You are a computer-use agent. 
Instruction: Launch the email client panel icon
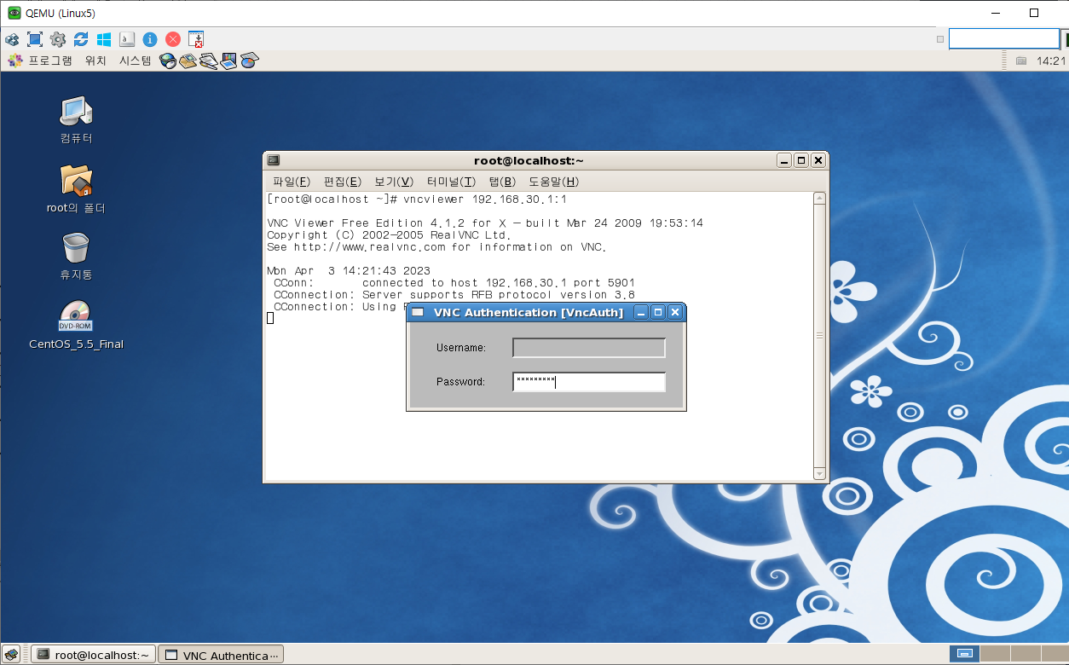[188, 61]
